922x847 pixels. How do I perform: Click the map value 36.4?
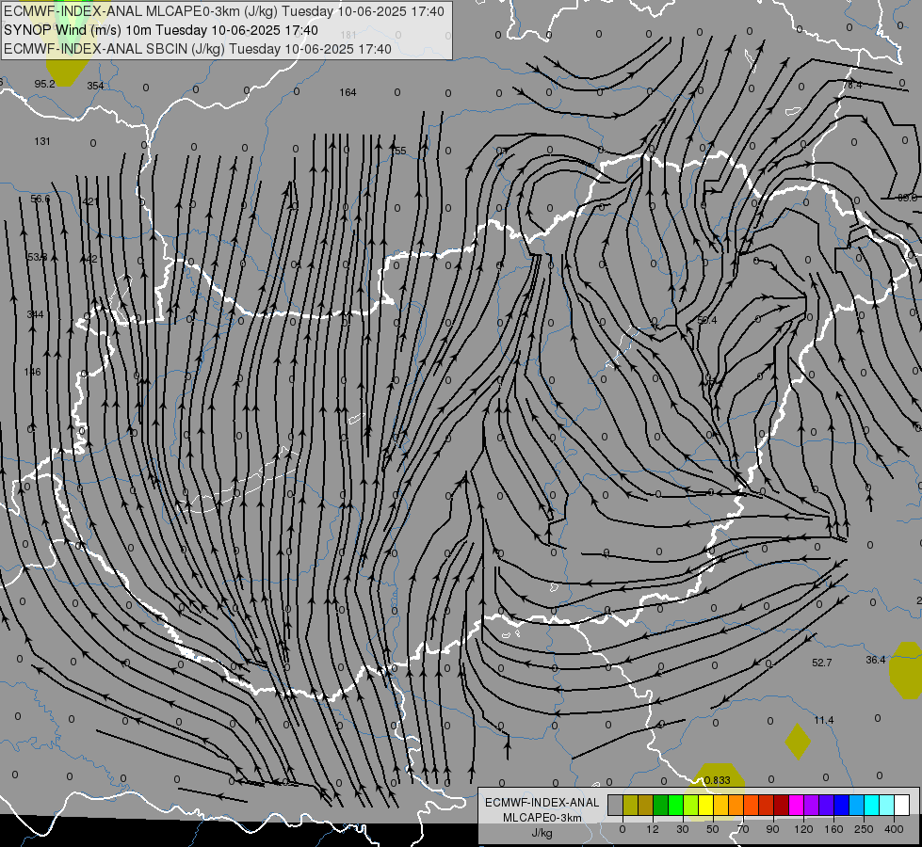click(876, 660)
